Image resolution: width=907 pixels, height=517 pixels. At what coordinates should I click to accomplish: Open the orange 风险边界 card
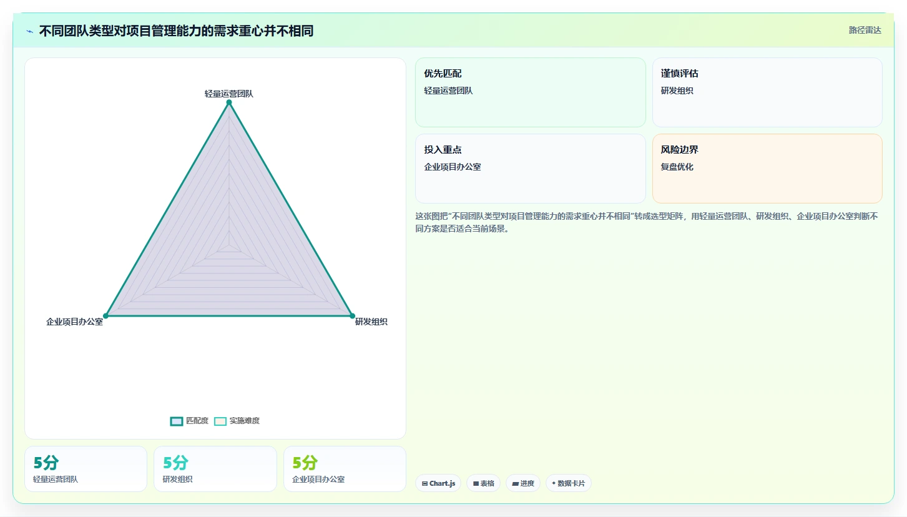coord(767,169)
